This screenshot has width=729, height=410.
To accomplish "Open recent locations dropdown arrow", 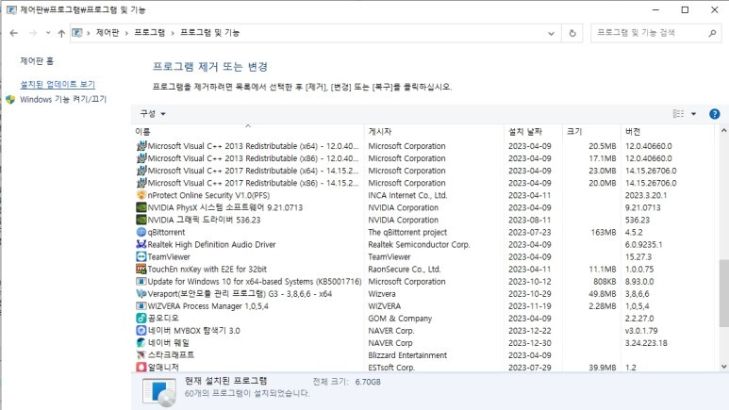I will [48, 33].
